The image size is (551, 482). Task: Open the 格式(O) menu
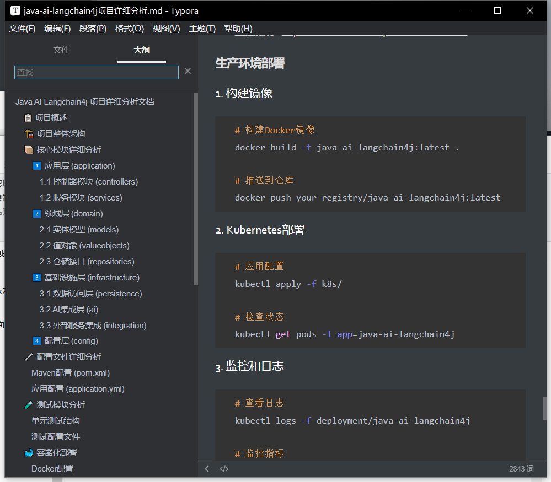129,29
